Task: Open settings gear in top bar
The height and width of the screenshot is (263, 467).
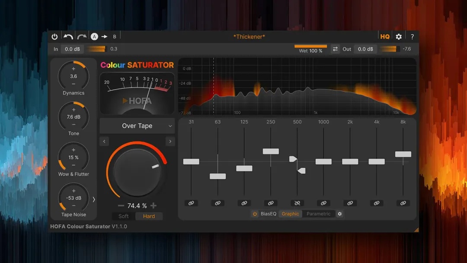Action: pos(399,37)
